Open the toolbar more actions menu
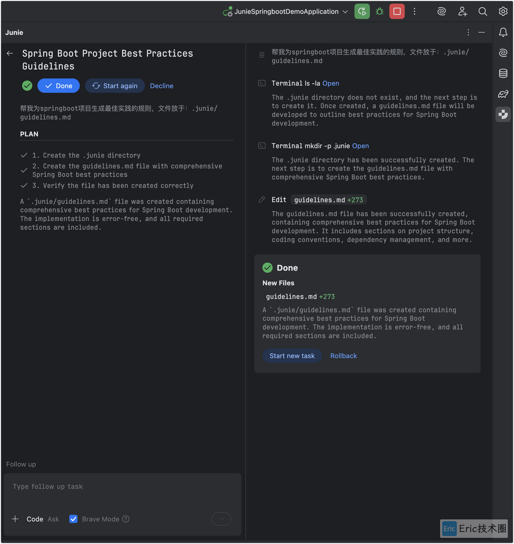The height and width of the screenshot is (544, 514). (x=414, y=11)
